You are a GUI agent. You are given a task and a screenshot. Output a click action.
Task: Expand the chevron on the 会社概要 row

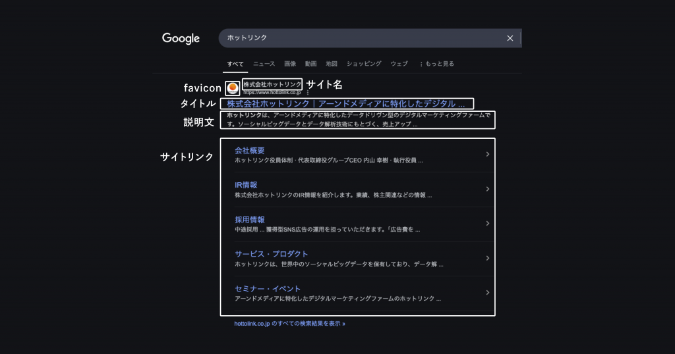tap(487, 154)
